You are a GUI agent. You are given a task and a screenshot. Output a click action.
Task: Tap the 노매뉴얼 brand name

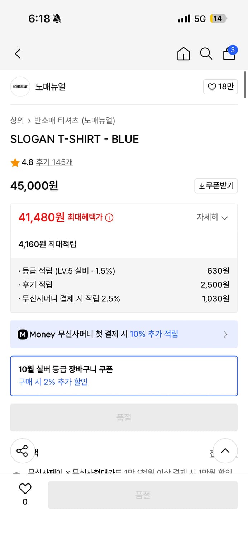(51, 87)
